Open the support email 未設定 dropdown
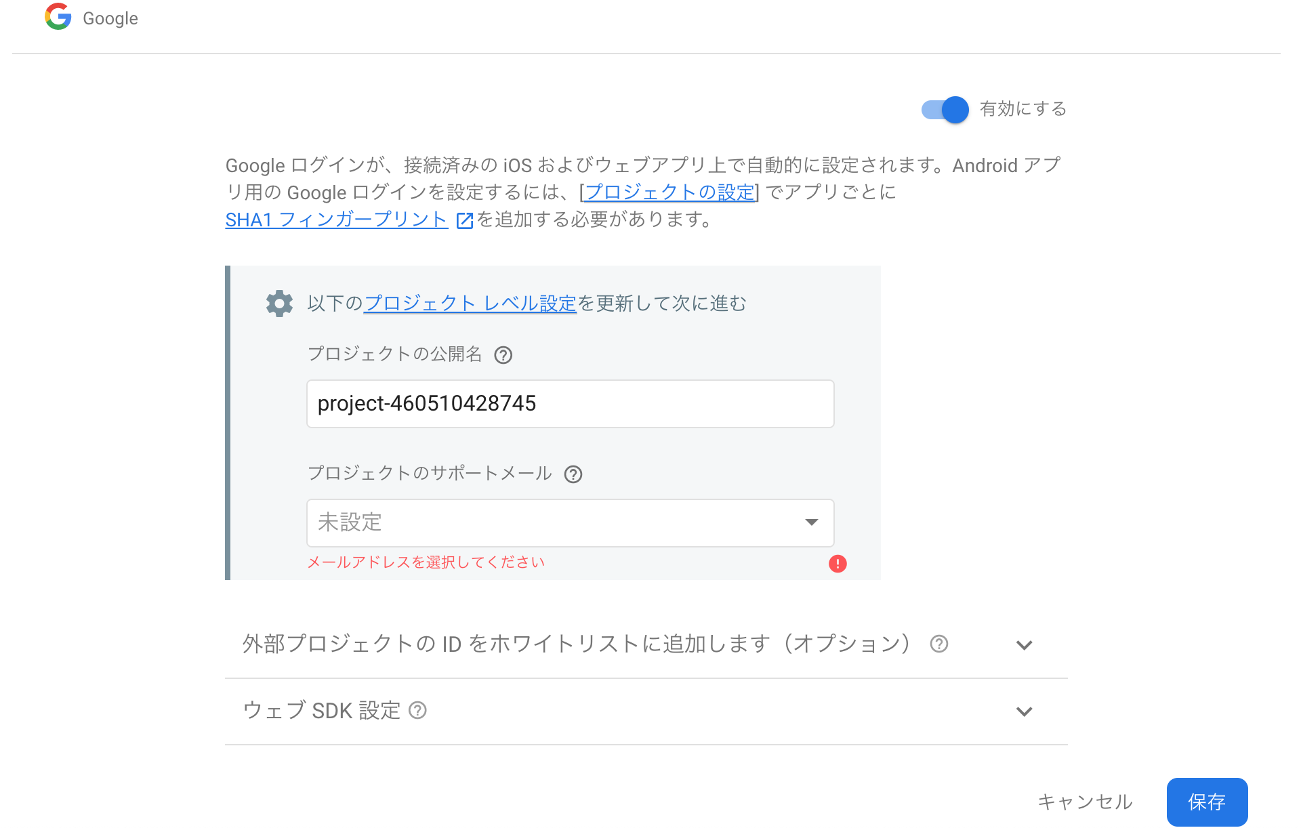This screenshot has height=828, width=1301. point(569,522)
